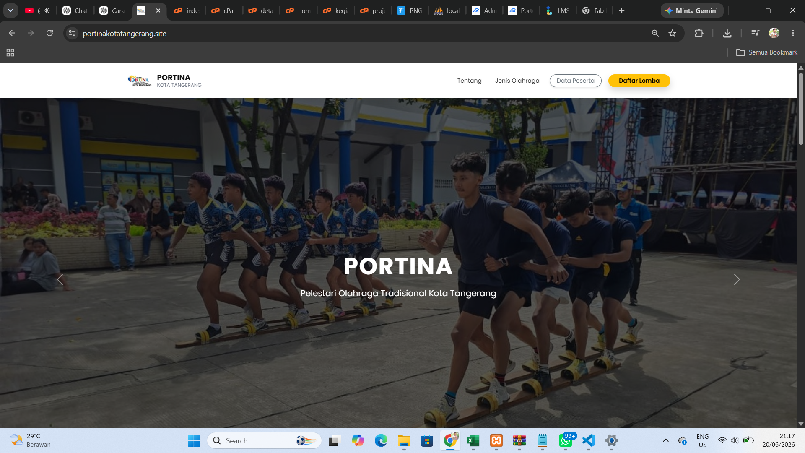Click the Data Peserta button

[x=575, y=81]
